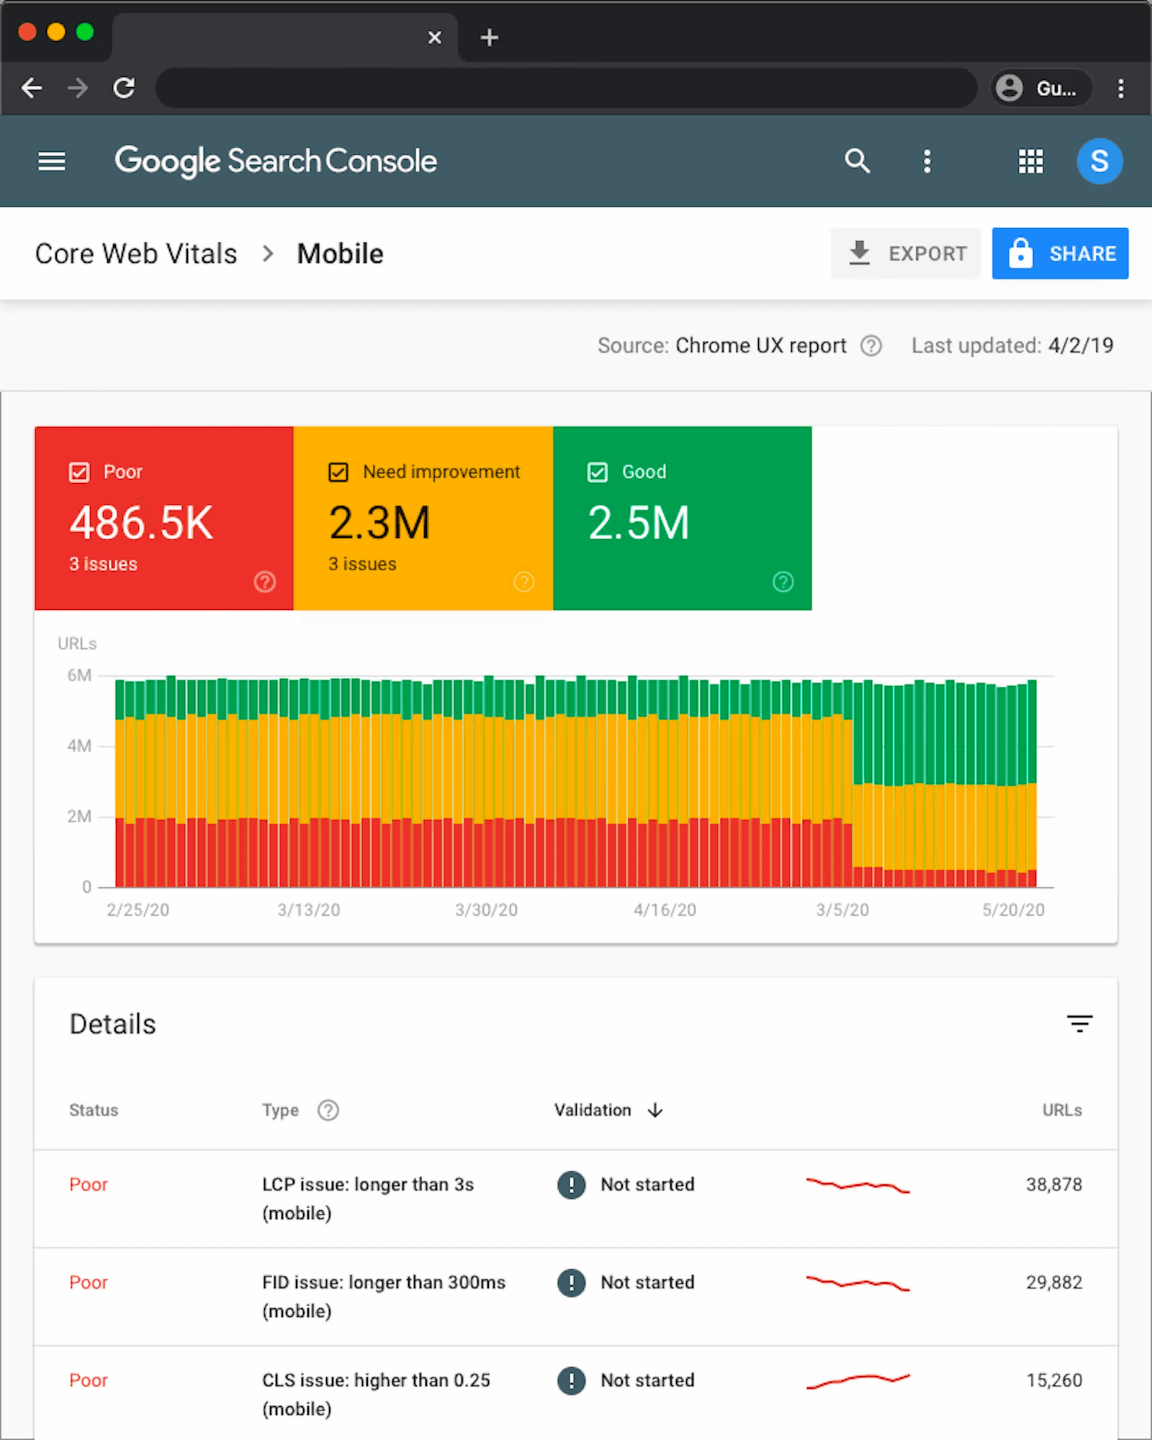The height and width of the screenshot is (1440, 1152).
Task: Go back to Core Web Vitals via breadcrumb
Action: [x=135, y=253]
